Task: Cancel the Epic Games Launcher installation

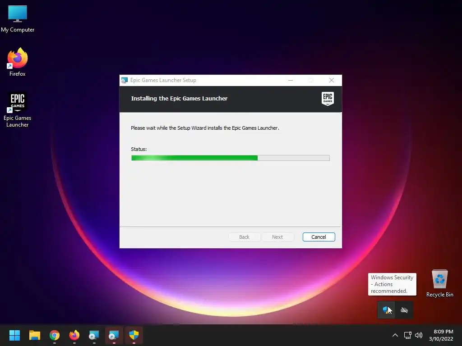Action: tap(319, 237)
